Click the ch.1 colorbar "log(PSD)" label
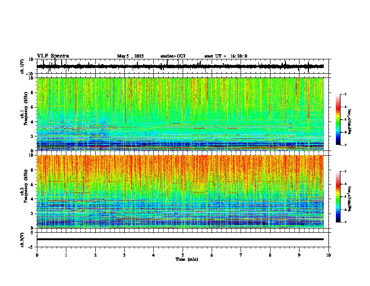The image size is (370, 286). (x=350, y=122)
